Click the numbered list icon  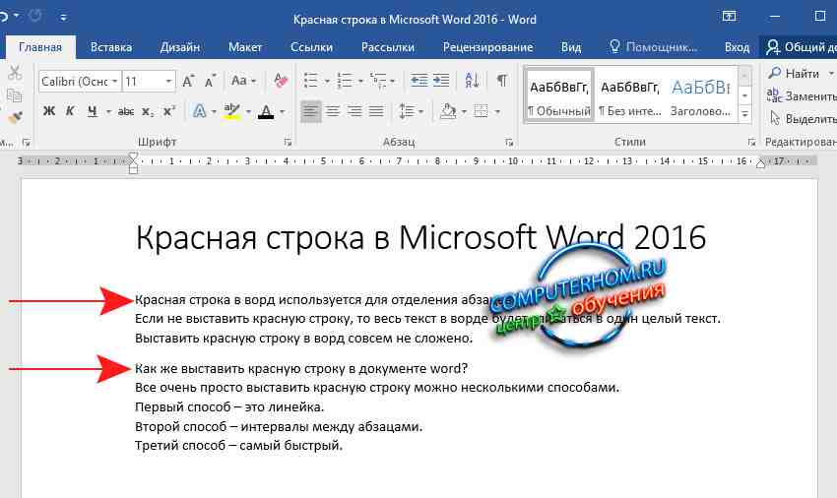click(345, 81)
